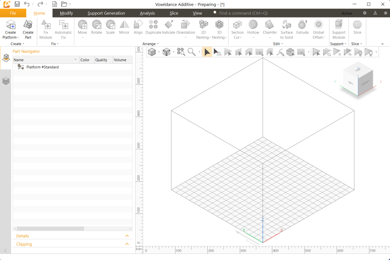Click the zoom magnifier icon in viewport toolbar
Viewport: 390px width, 260px height.
point(192,52)
